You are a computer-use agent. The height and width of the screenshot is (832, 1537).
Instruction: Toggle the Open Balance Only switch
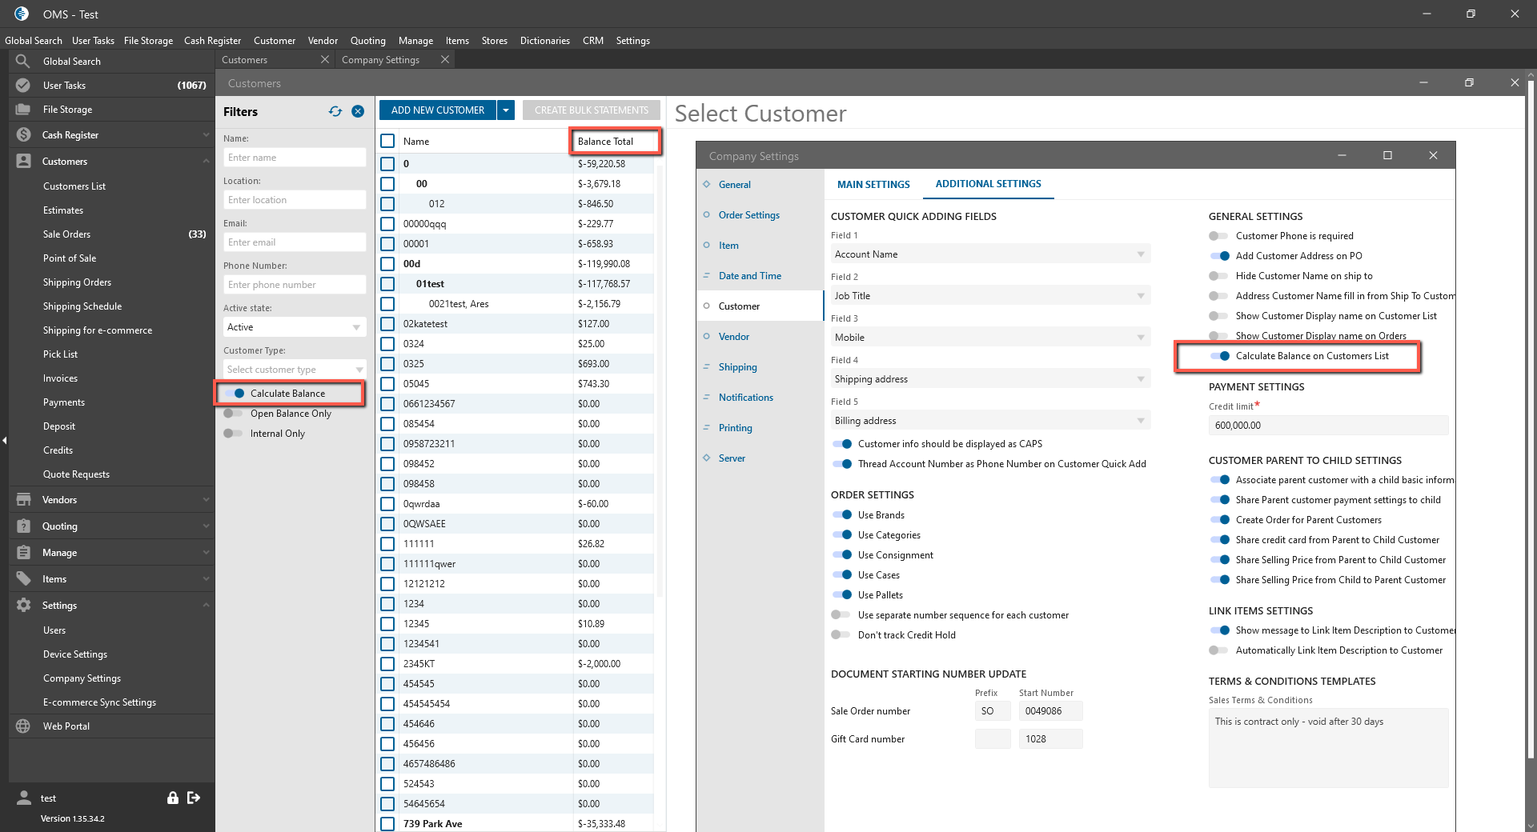point(233,414)
